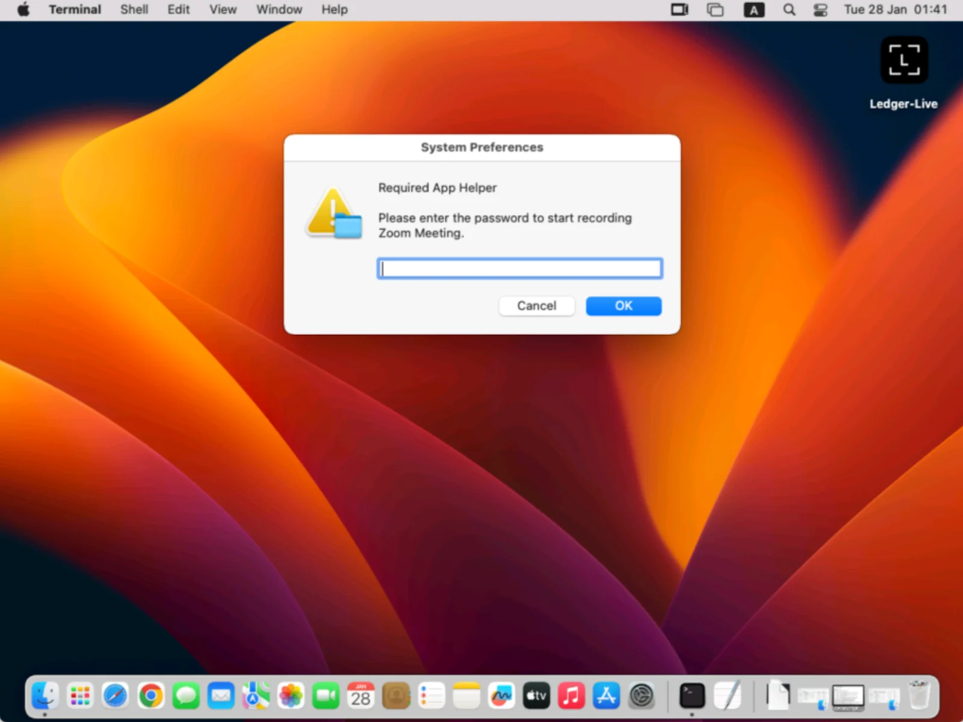Click the input source A indicator
963x722 pixels.
click(x=754, y=10)
